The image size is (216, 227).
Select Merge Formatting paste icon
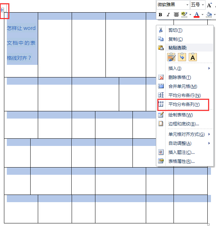182,57
